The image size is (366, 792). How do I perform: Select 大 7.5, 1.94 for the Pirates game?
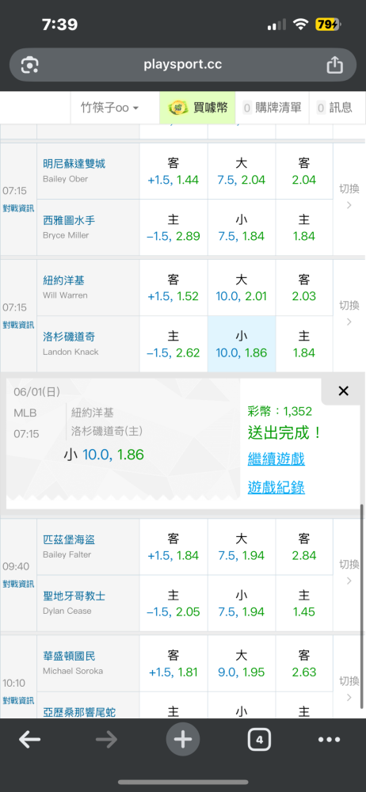(x=241, y=547)
